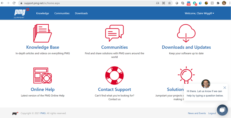Screen dimensions: 231x118
Task: Click the Knowledge Base heading link
Action: pos(43,47)
